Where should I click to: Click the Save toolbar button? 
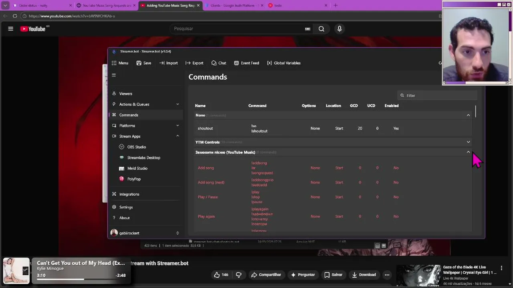click(143, 63)
